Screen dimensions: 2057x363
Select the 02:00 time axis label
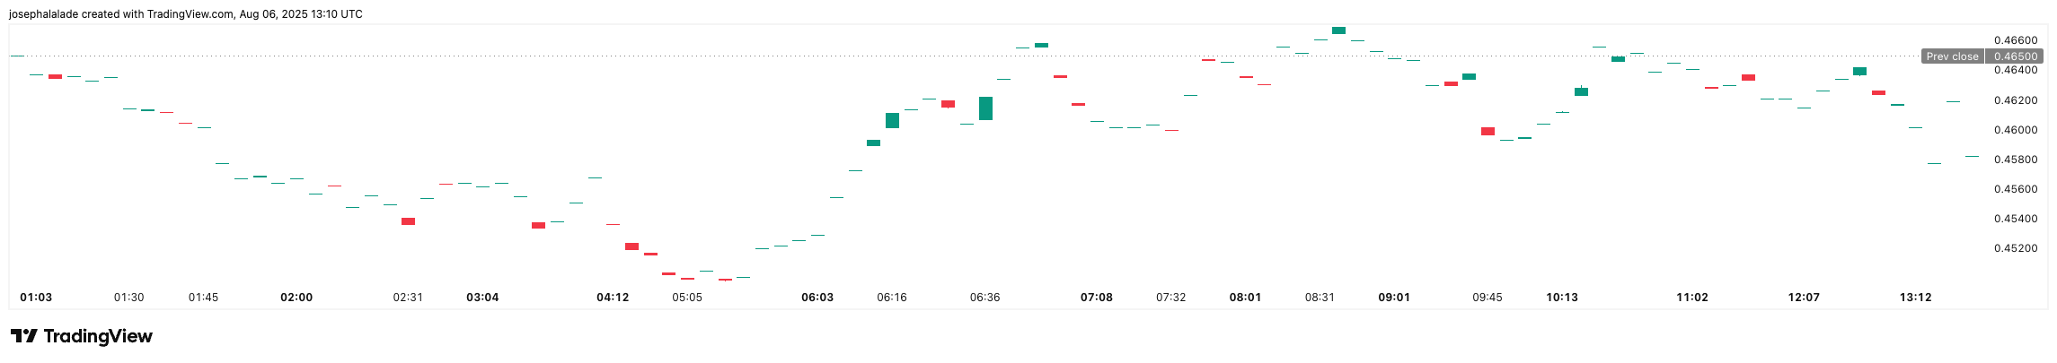(296, 298)
